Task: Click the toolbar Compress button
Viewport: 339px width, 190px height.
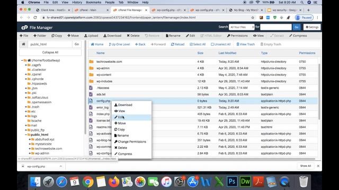Action: [x=298, y=36]
